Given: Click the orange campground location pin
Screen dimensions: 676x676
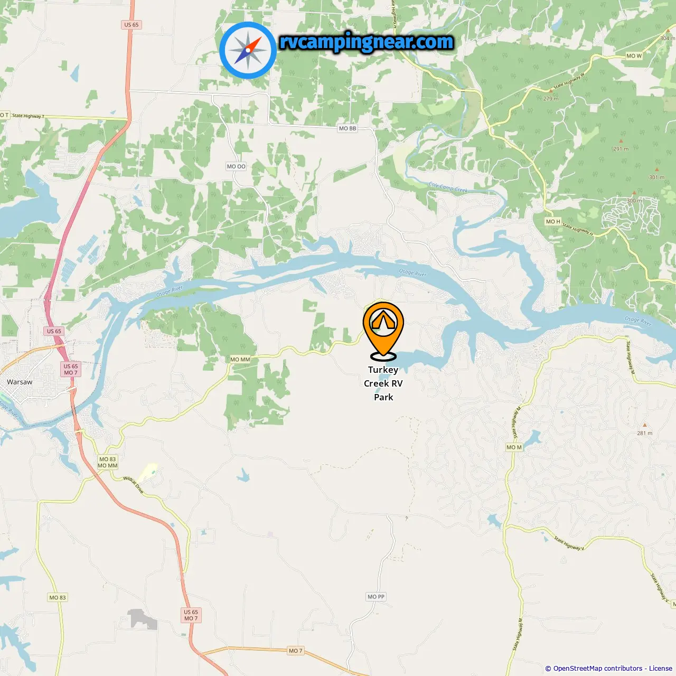Looking at the screenshot, I should (383, 331).
